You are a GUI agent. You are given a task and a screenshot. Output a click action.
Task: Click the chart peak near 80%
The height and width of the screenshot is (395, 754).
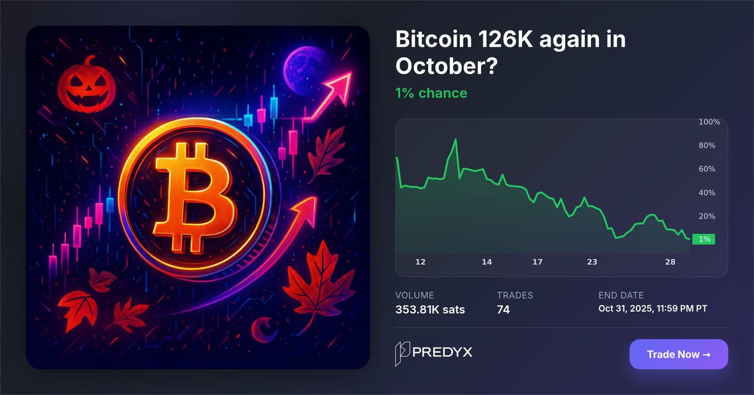click(455, 140)
